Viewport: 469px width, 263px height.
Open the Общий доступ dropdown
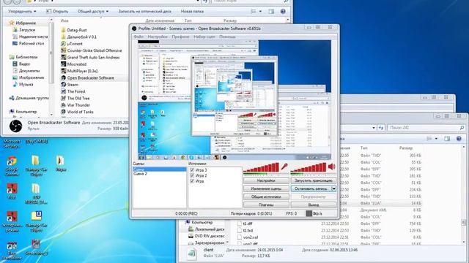(x=93, y=12)
